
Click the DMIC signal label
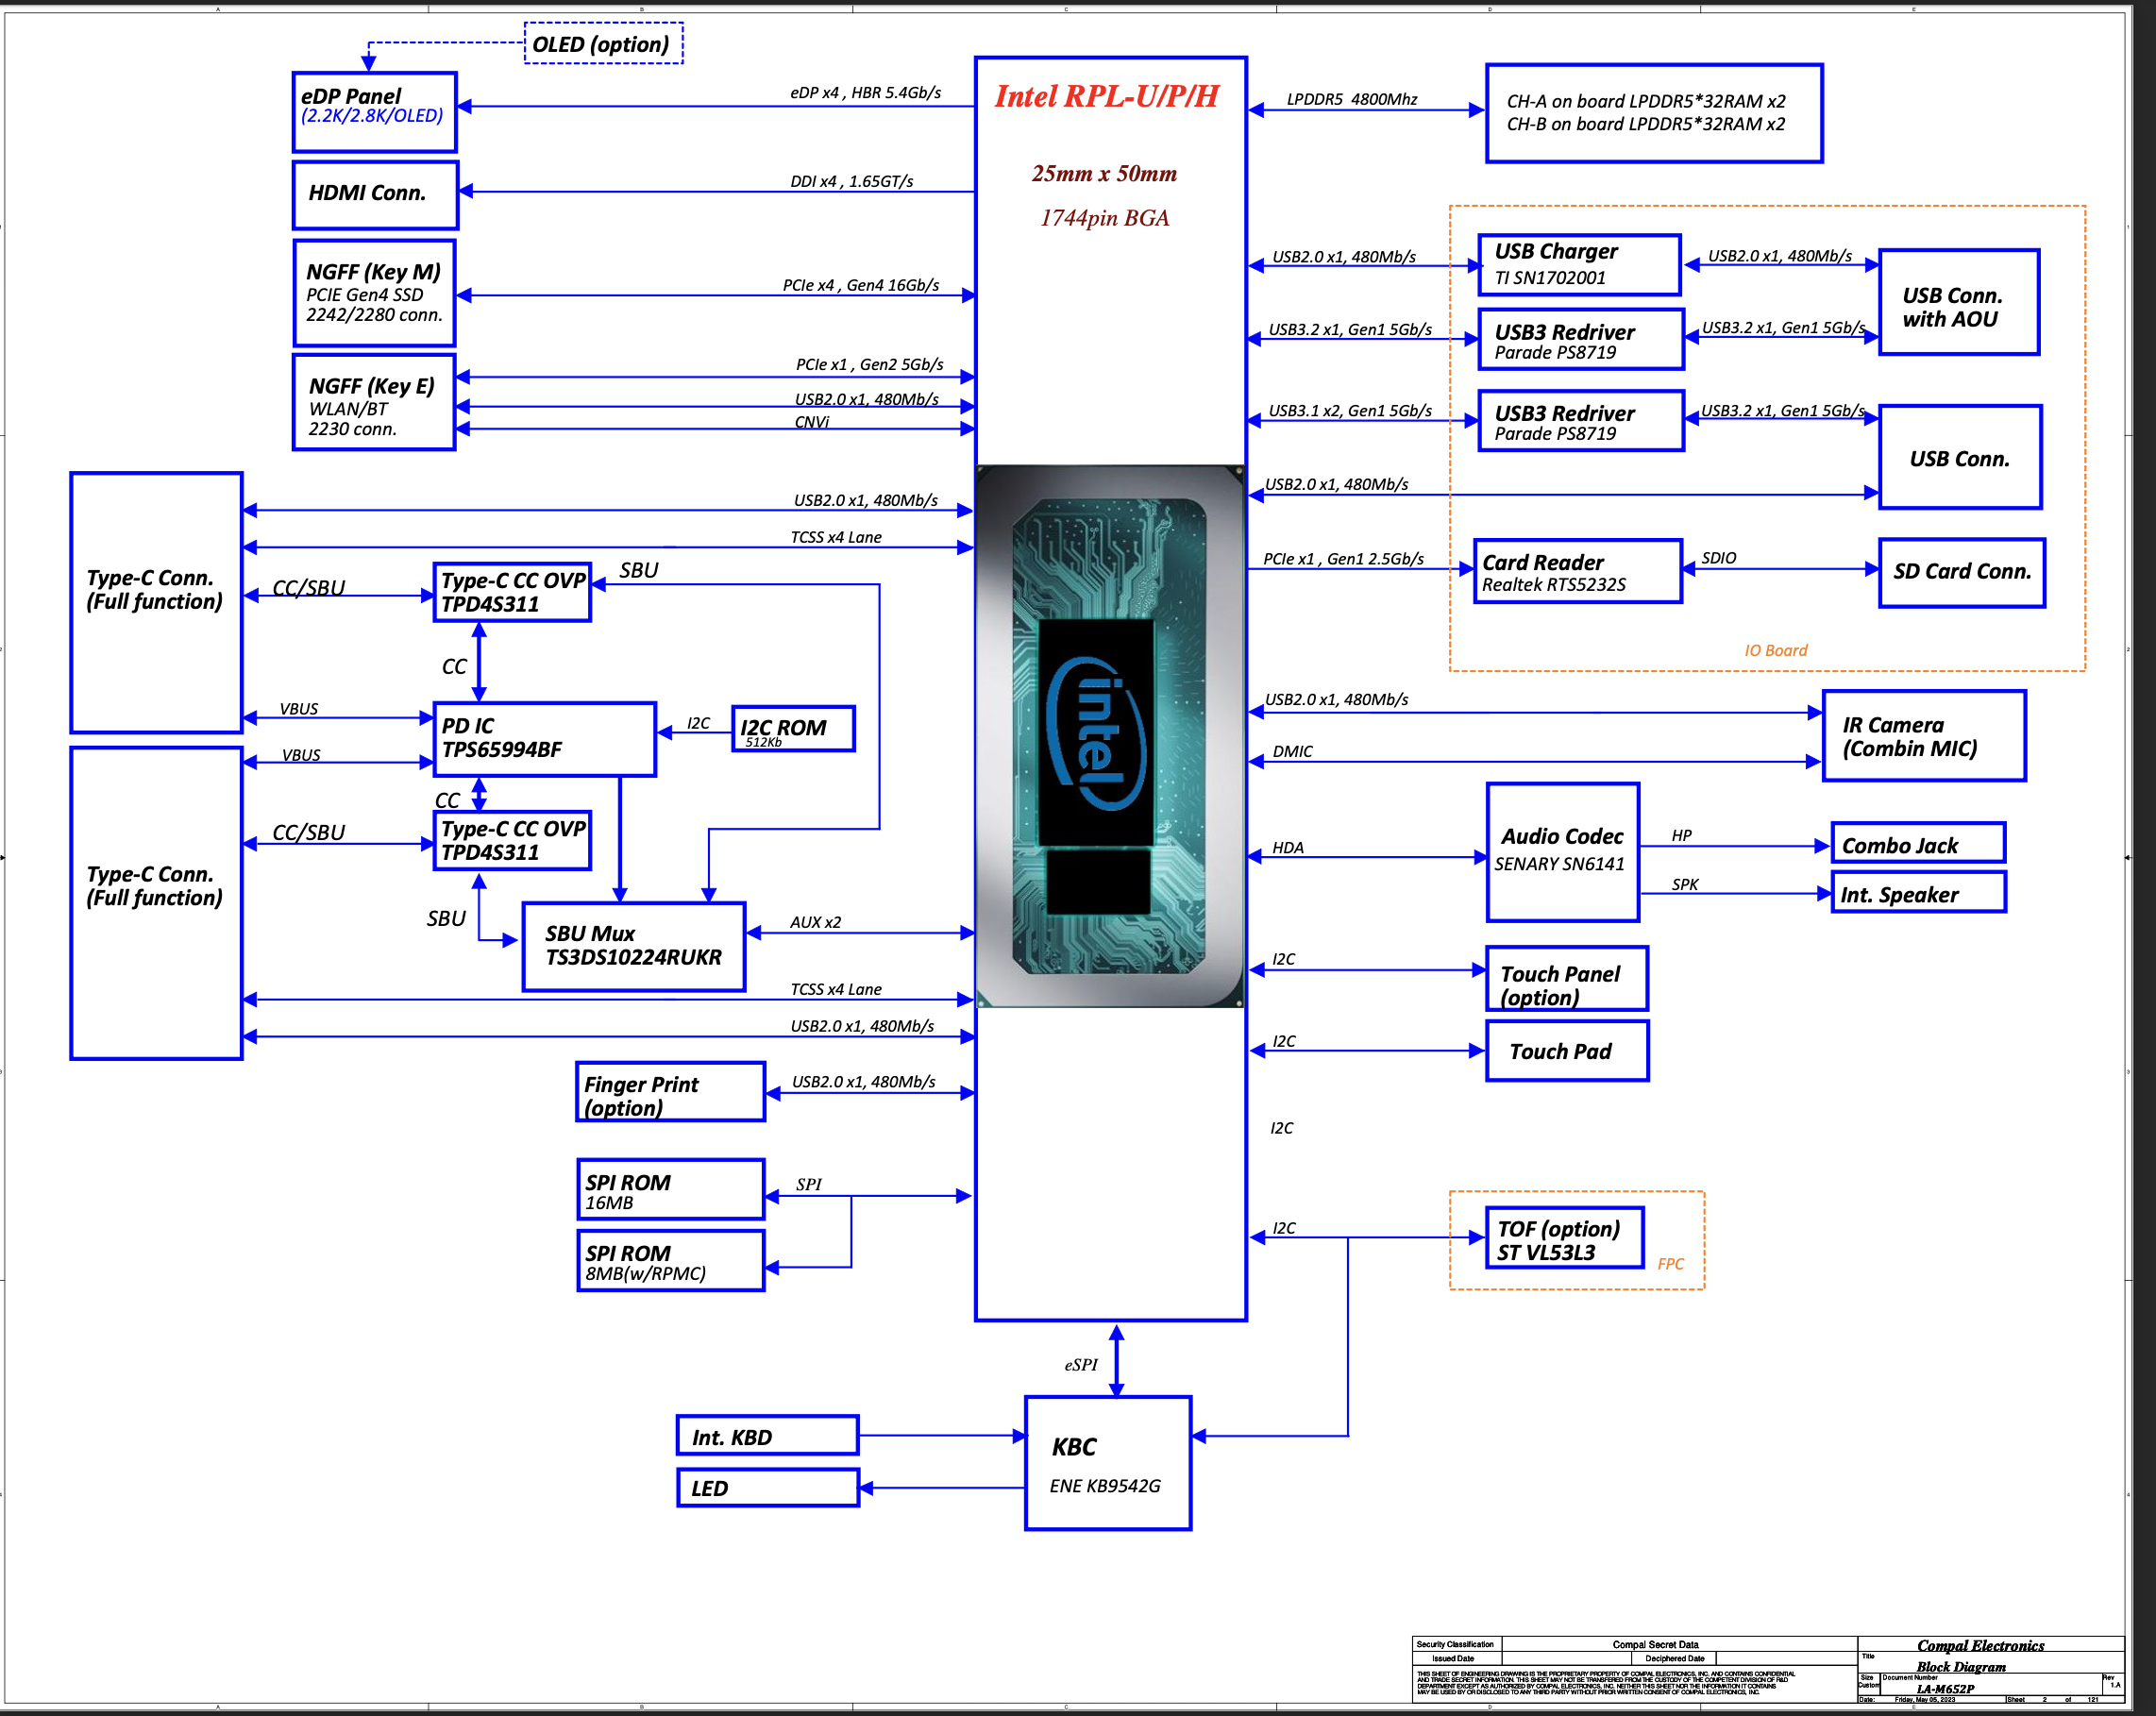[x=1292, y=751]
